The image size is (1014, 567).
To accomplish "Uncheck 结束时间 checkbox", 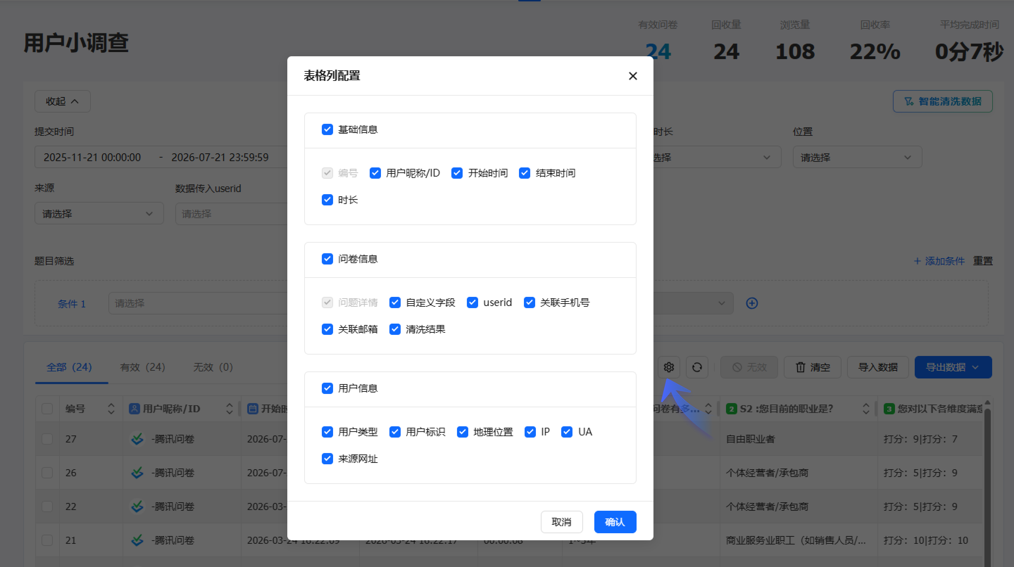I will [525, 173].
